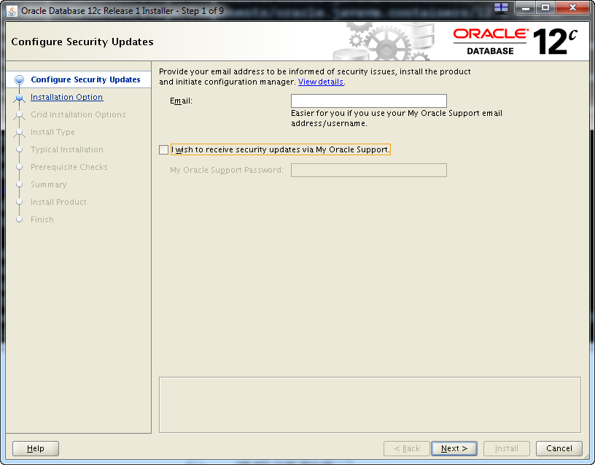Proceed with the Next button

click(454, 448)
